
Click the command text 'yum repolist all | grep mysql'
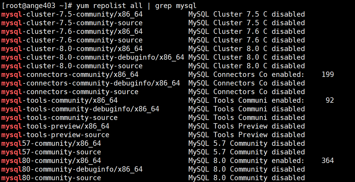[137, 6]
